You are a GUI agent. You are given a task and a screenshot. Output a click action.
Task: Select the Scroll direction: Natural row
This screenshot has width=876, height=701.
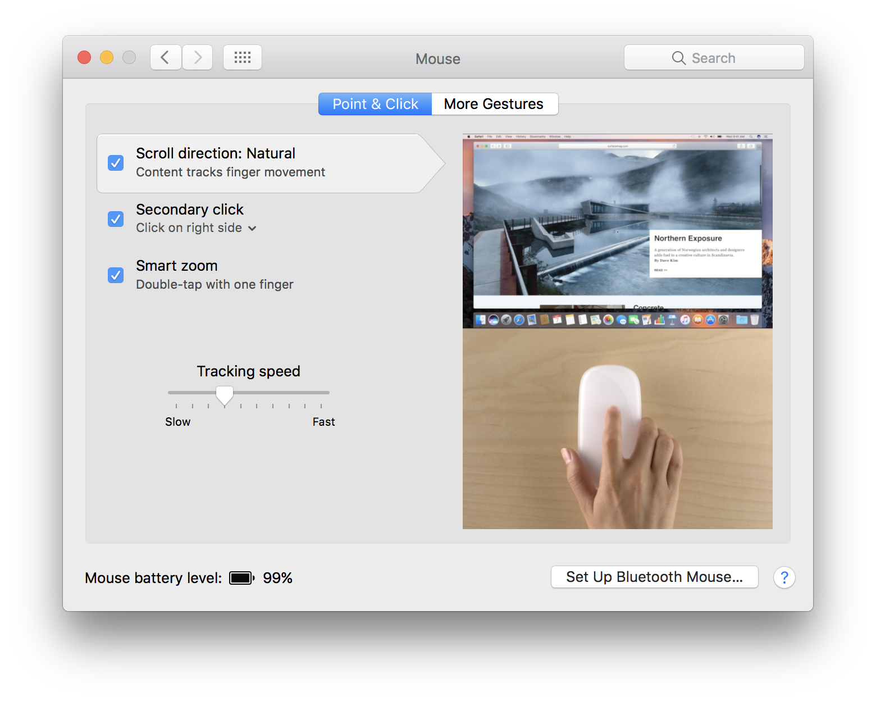pos(271,163)
